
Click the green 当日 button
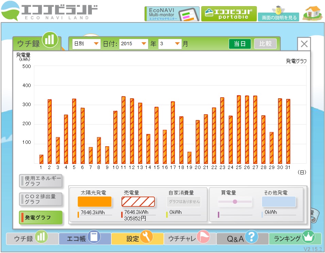pyautogui.click(x=240, y=44)
